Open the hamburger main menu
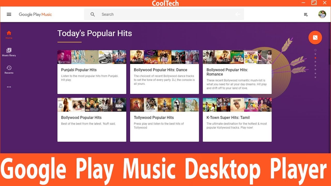Screen dimensions: 331x186 coord(9,14)
